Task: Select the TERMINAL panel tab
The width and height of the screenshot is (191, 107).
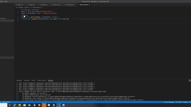Action: tap(50, 81)
